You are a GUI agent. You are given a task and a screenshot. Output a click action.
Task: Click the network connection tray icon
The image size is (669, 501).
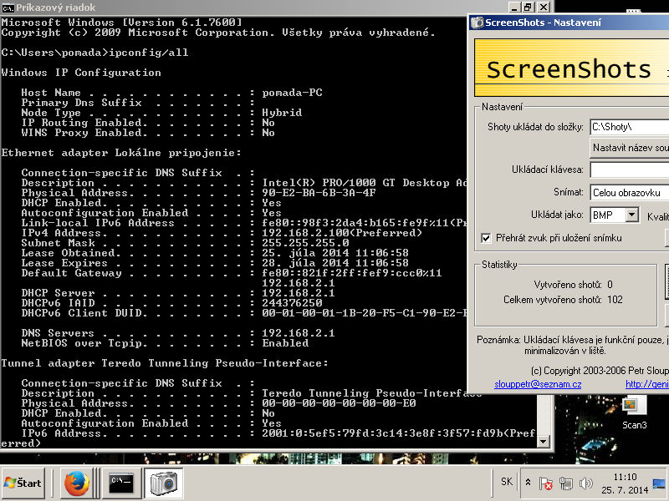click(566, 483)
